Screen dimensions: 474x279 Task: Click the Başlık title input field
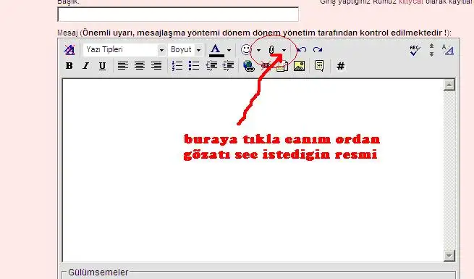tap(178, 14)
